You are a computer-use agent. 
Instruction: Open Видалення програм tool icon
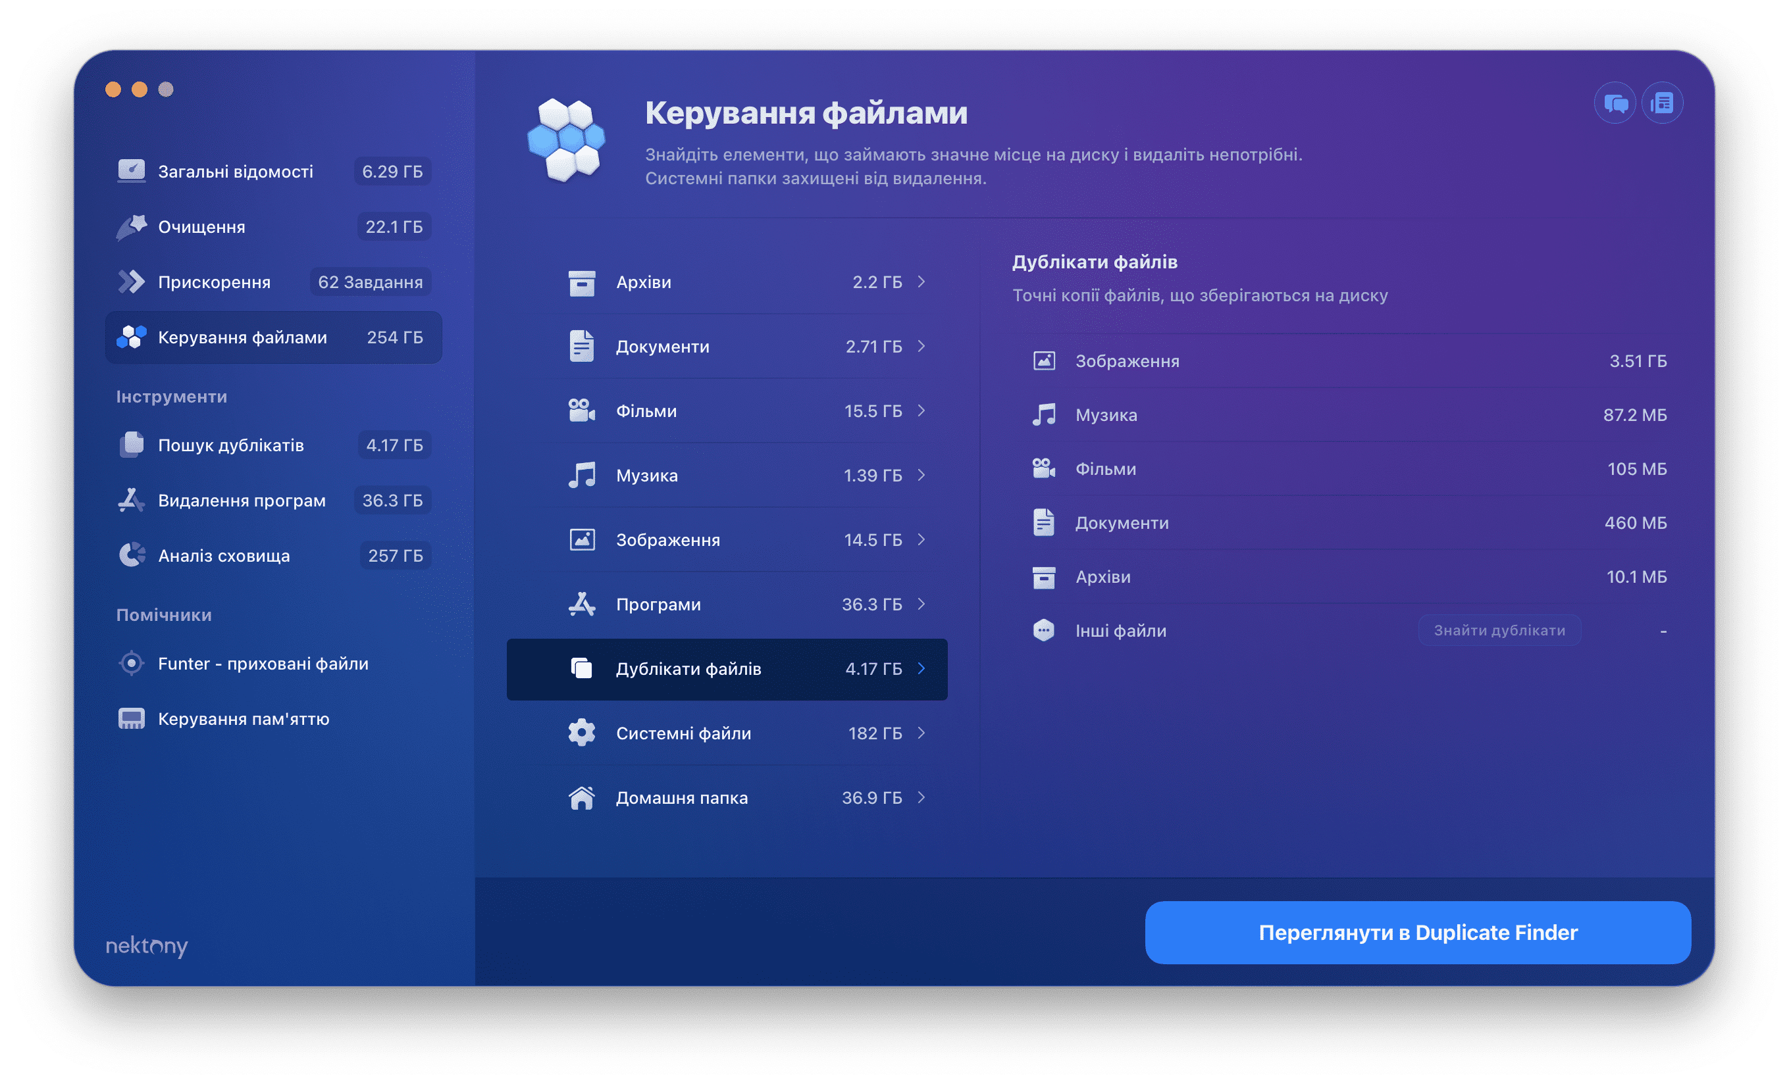[130, 498]
